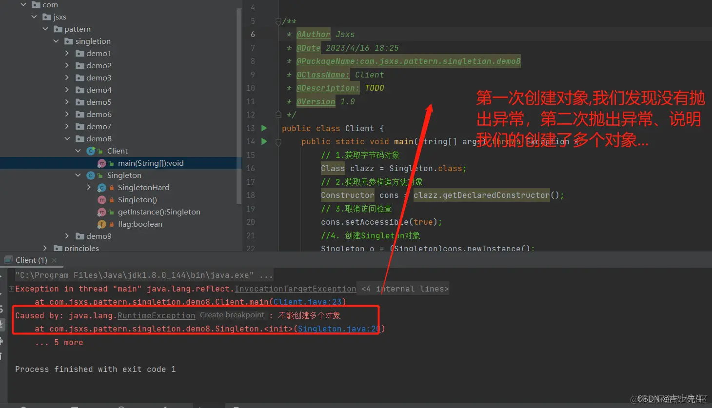This screenshot has width=712, height=408.
Task: Select the demo3 folder
Action: click(x=99, y=78)
